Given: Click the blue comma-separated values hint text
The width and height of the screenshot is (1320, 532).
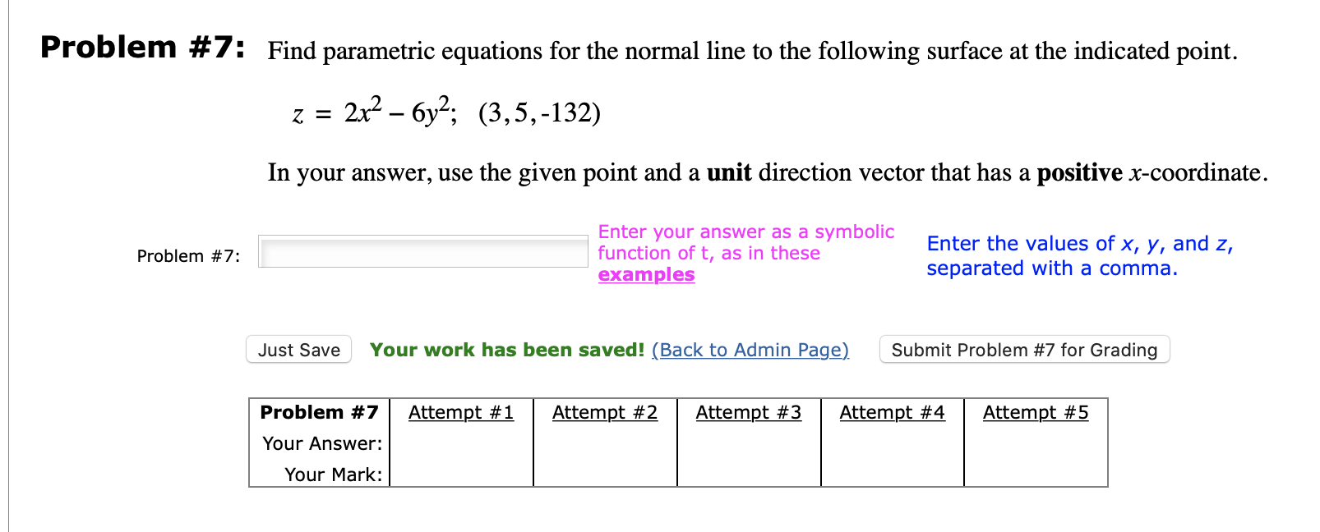Looking at the screenshot, I should coord(1079,255).
